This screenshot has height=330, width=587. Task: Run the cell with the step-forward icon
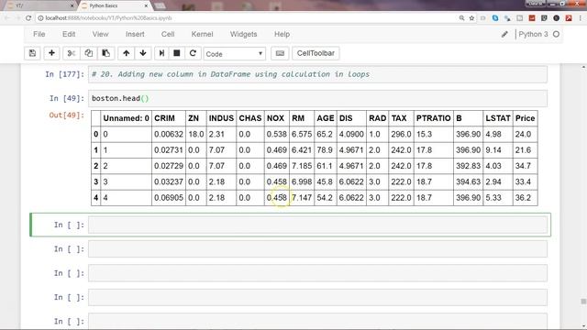(x=161, y=53)
